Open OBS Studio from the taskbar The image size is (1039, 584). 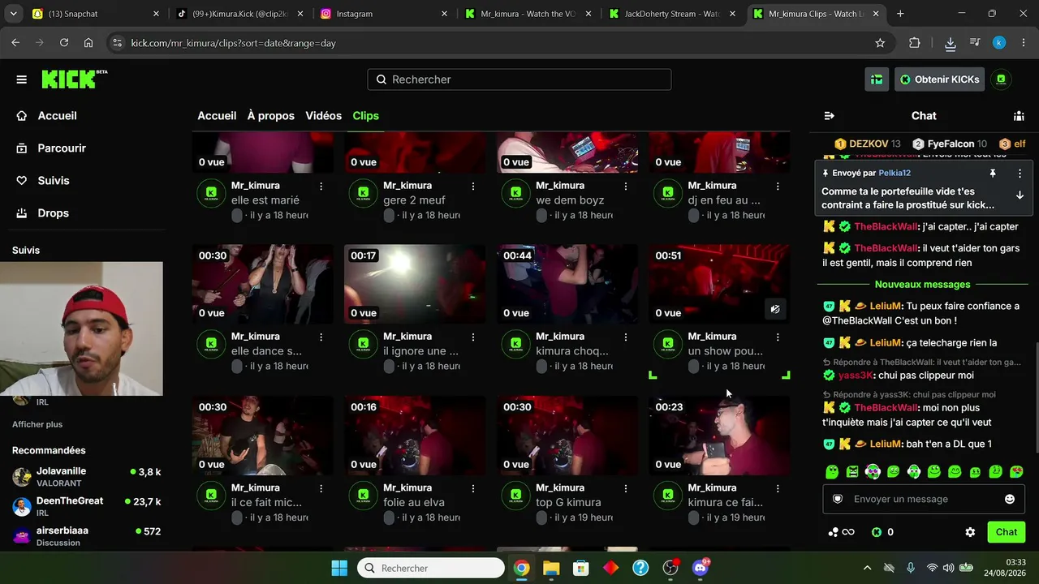[670, 568]
